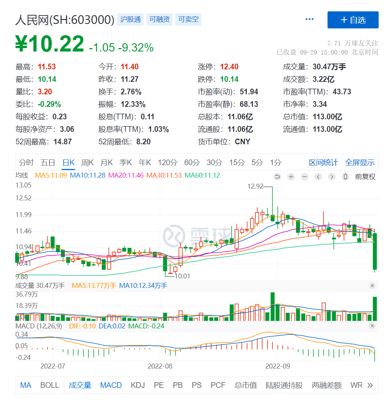Screen dimensions: 390x403
Task: Click the 可卖空 tag
Action: pyautogui.click(x=188, y=19)
